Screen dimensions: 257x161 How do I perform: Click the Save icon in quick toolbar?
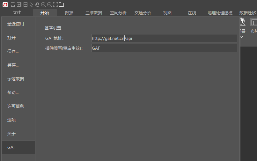click(x=13, y=4)
